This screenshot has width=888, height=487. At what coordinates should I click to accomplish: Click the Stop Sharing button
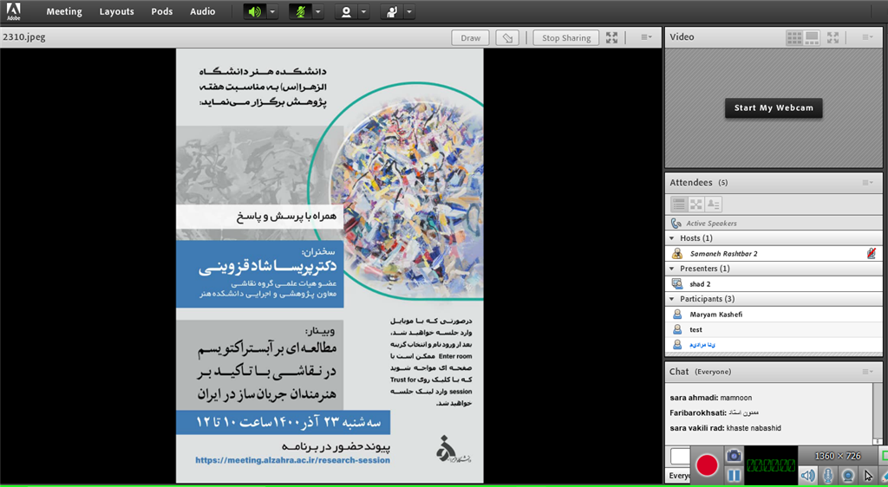(565, 38)
